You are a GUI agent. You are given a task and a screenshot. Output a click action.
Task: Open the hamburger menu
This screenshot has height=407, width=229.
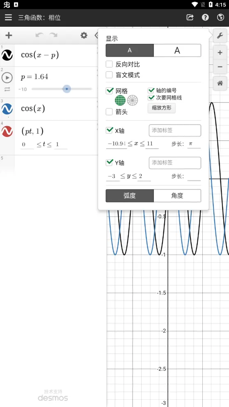8,17
